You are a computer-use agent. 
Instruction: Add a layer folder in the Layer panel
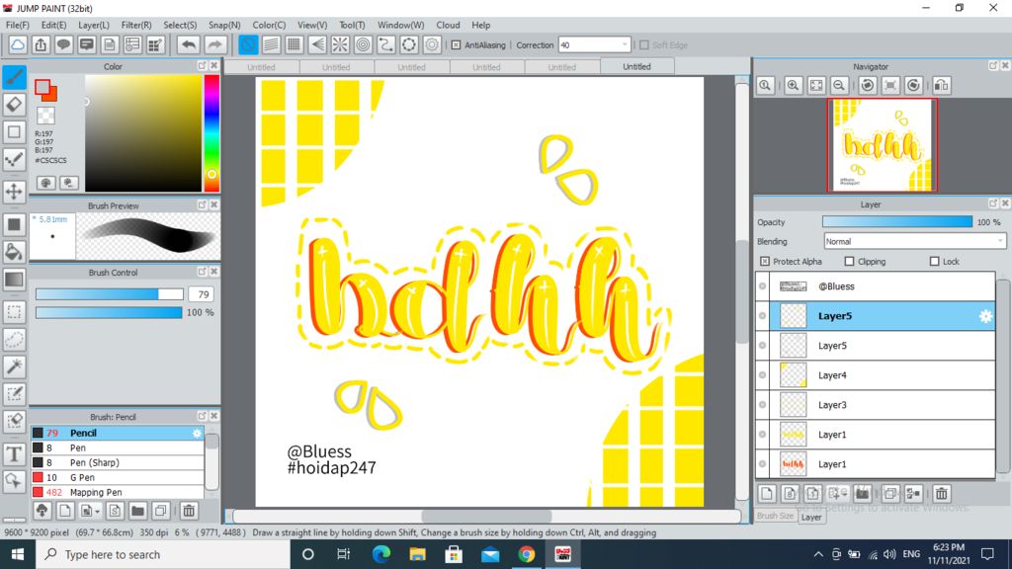862,494
